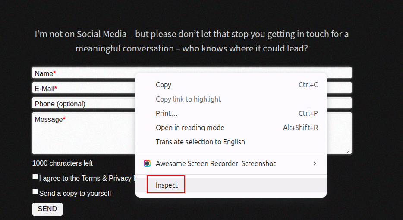
Task: Choose Print… in the context menu
Action: tap(231, 114)
